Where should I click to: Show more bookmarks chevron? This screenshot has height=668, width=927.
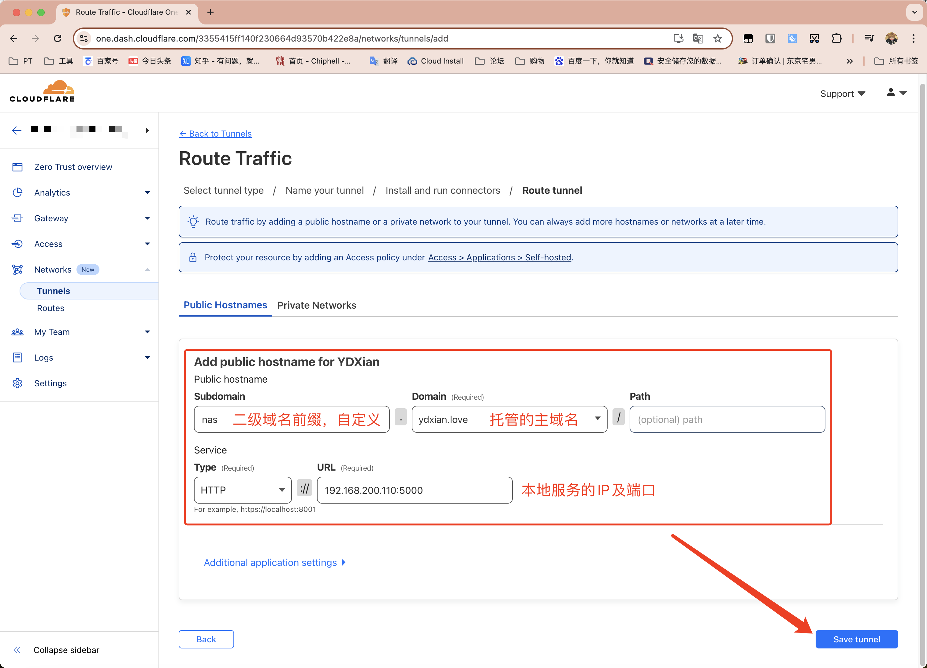(x=850, y=61)
